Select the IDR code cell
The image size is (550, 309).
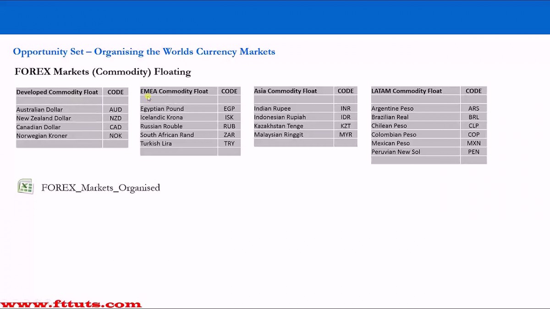pyautogui.click(x=346, y=117)
